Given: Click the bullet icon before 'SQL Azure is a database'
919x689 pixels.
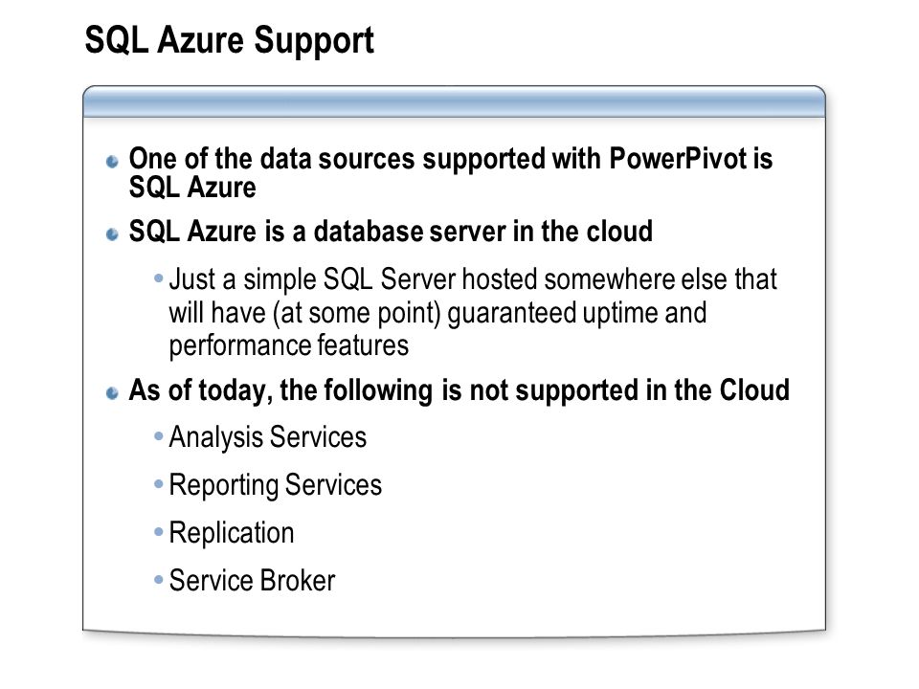Looking at the screenshot, I should pyautogui.click(x=112, y=234).
